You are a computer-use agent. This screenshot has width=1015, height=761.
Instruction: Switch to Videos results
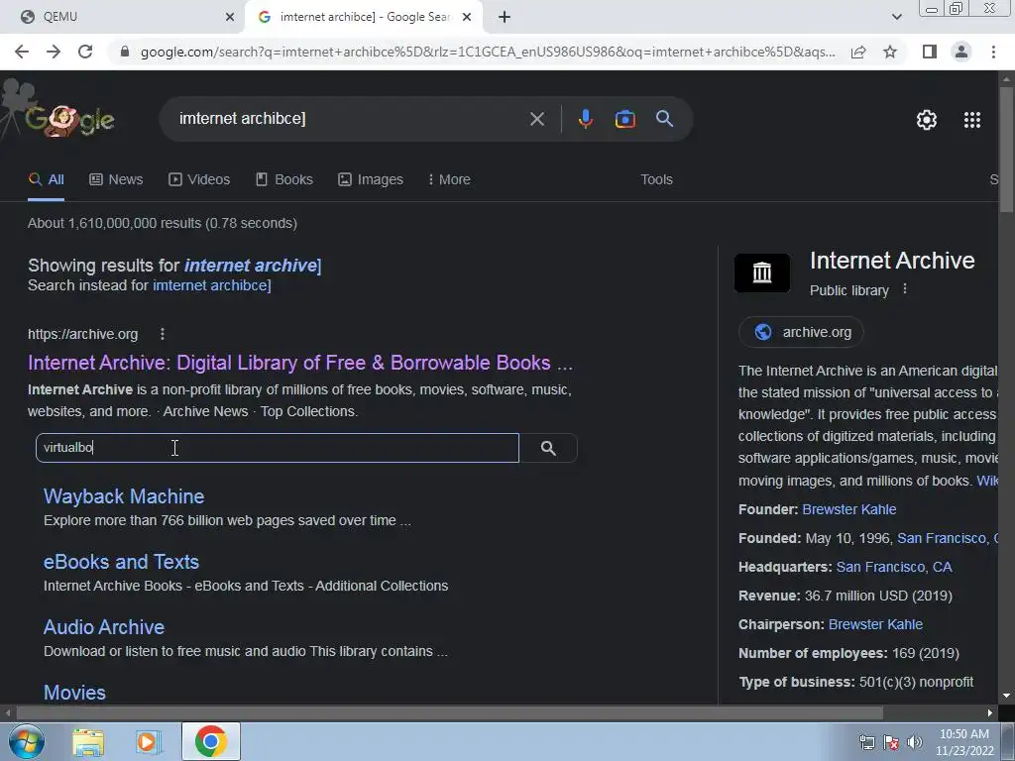click(x=199, y=180)
